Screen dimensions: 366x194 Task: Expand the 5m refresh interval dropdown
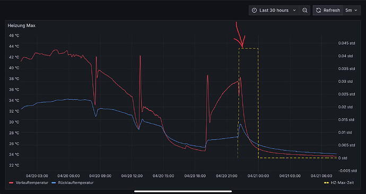click(x=352, y=11)
